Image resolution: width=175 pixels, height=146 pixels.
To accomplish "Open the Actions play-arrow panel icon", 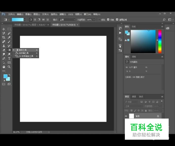I will (120, 33).
